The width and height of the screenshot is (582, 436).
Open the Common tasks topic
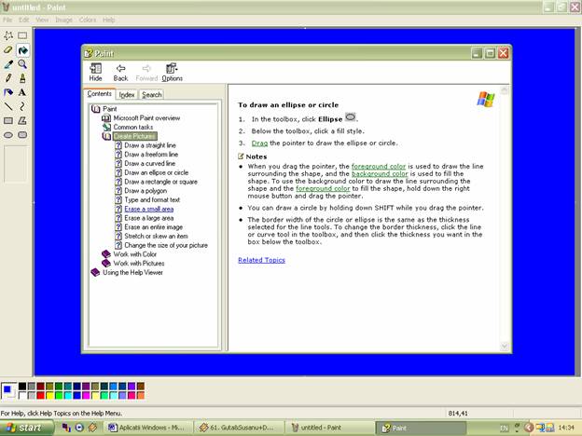(x=132, y=127)
